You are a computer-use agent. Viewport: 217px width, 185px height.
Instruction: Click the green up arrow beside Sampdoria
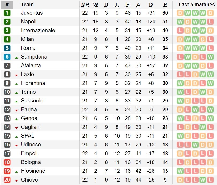pyautogui.click(x=17, y=57)
